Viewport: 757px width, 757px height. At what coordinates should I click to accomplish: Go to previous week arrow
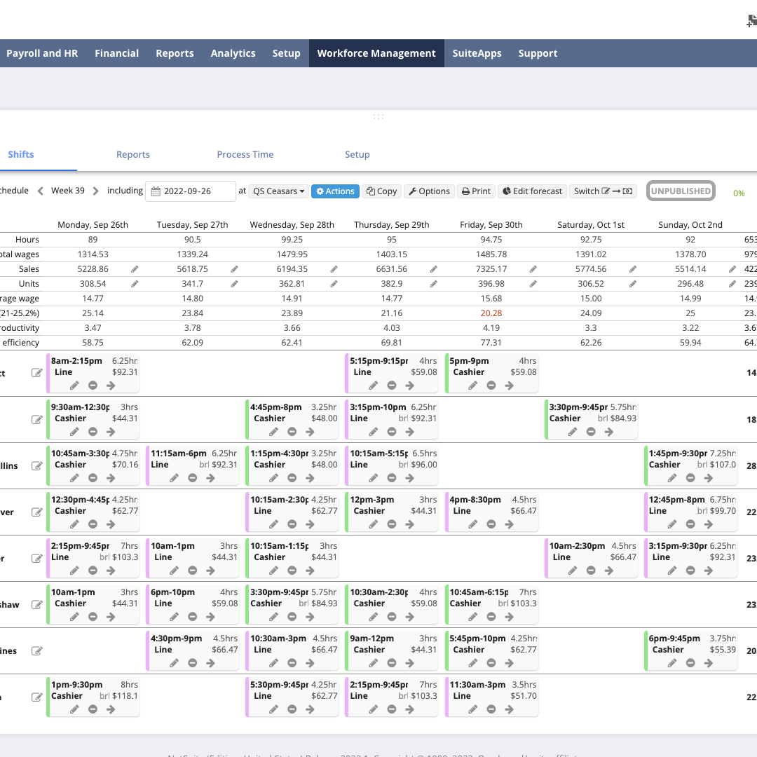coord(41,191)
